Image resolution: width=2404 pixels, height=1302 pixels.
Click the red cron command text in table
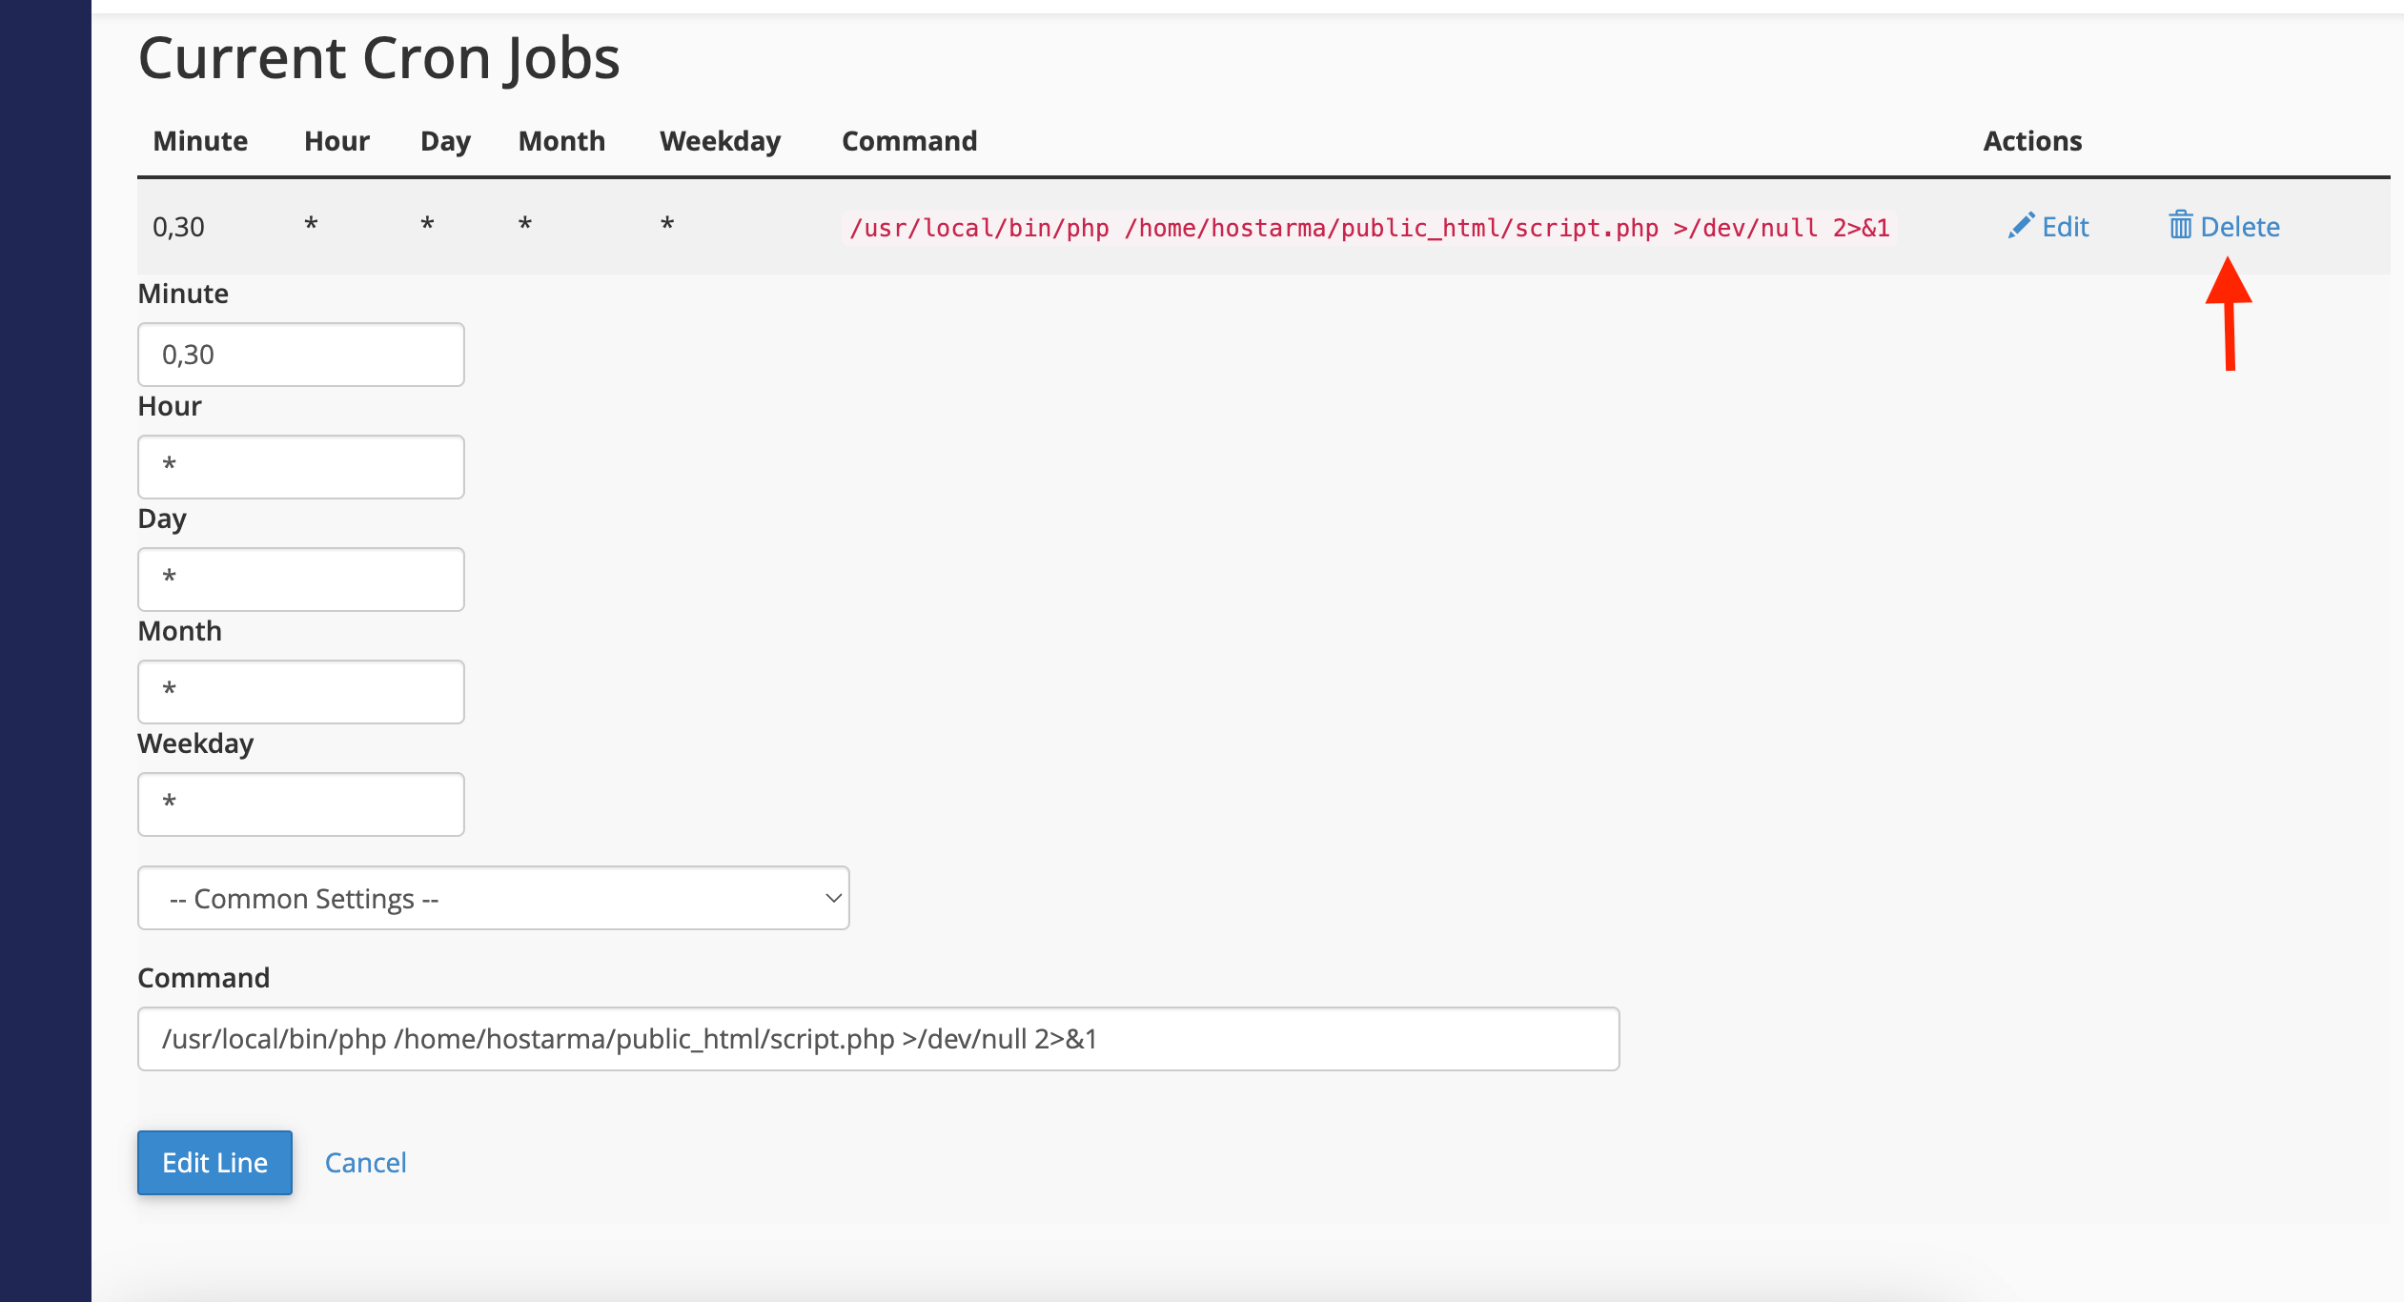[1369, 228]
